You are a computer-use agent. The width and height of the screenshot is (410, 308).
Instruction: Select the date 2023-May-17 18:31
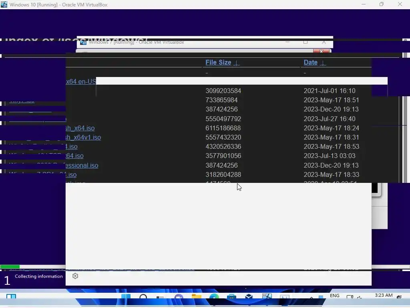(331, 138)
